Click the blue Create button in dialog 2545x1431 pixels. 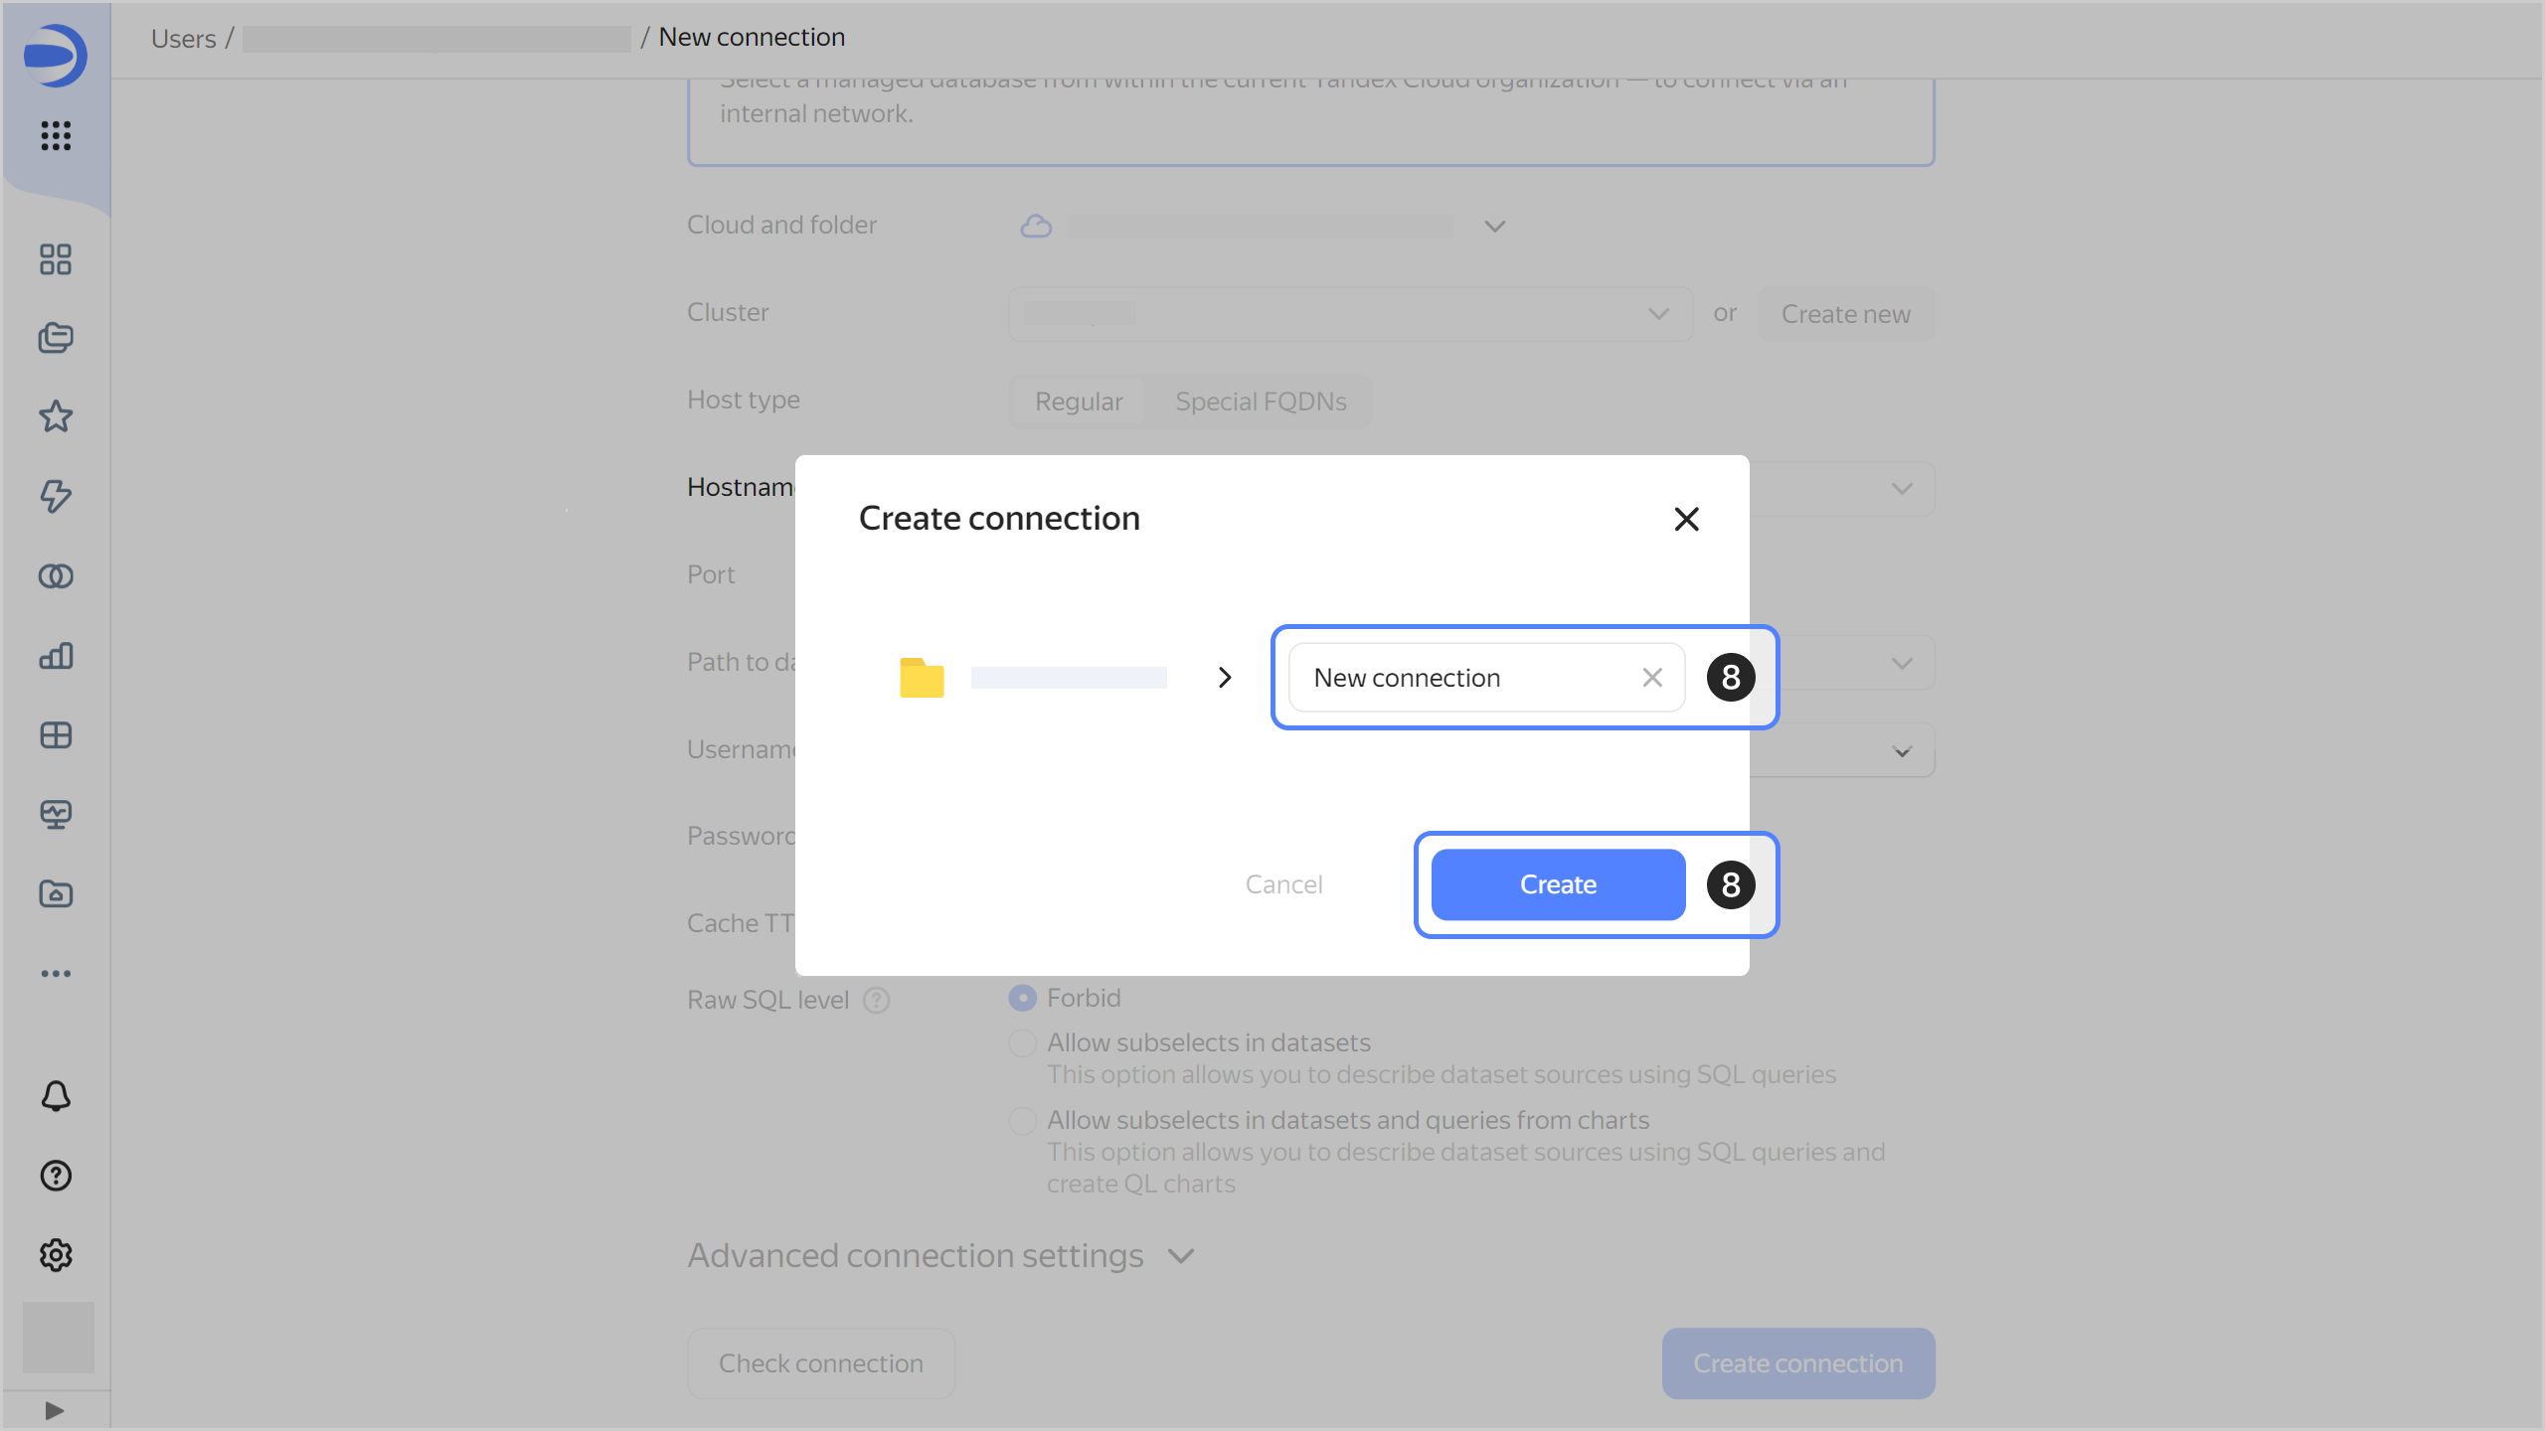tap(1558, 884)
